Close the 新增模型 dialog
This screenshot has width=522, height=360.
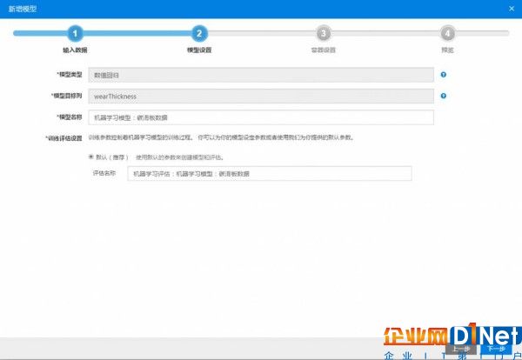point(512,9)
